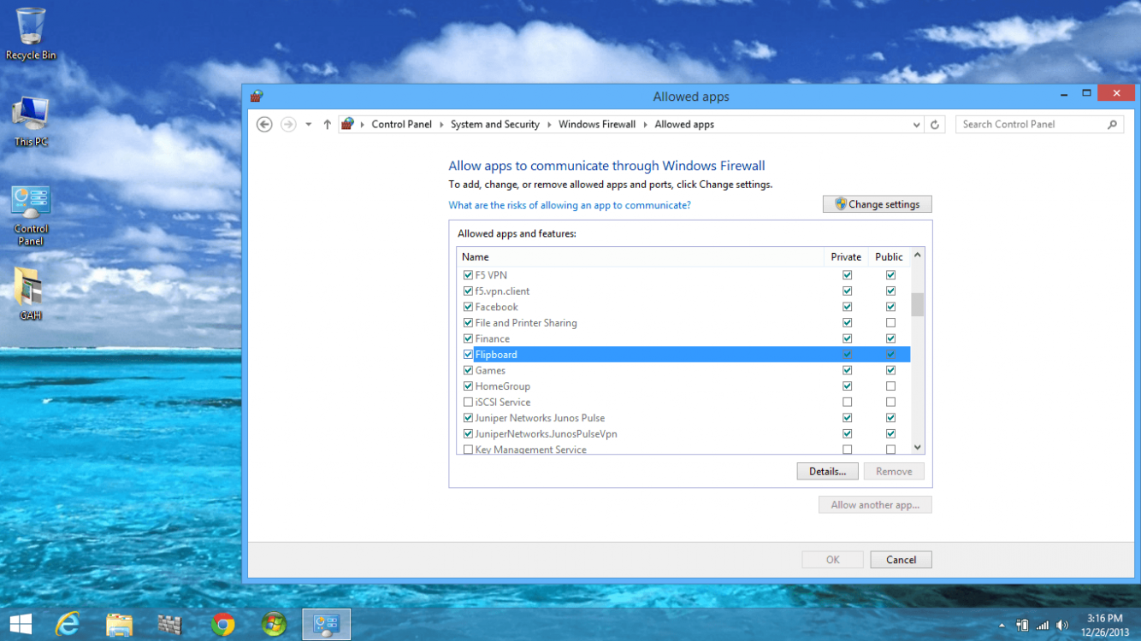The width and height of the screenshot is (1141, 641).
Task: Launch Internet Explorer from taskbar
Action: [x=68, y=625]
